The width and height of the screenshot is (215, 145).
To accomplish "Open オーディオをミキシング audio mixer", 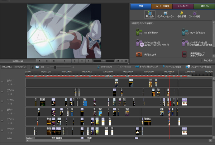I will tap(147, 67).
